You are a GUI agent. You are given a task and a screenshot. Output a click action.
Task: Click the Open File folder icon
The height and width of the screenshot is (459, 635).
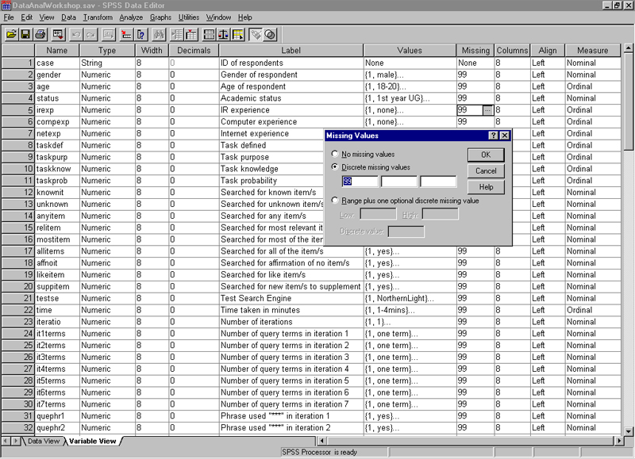11,34
